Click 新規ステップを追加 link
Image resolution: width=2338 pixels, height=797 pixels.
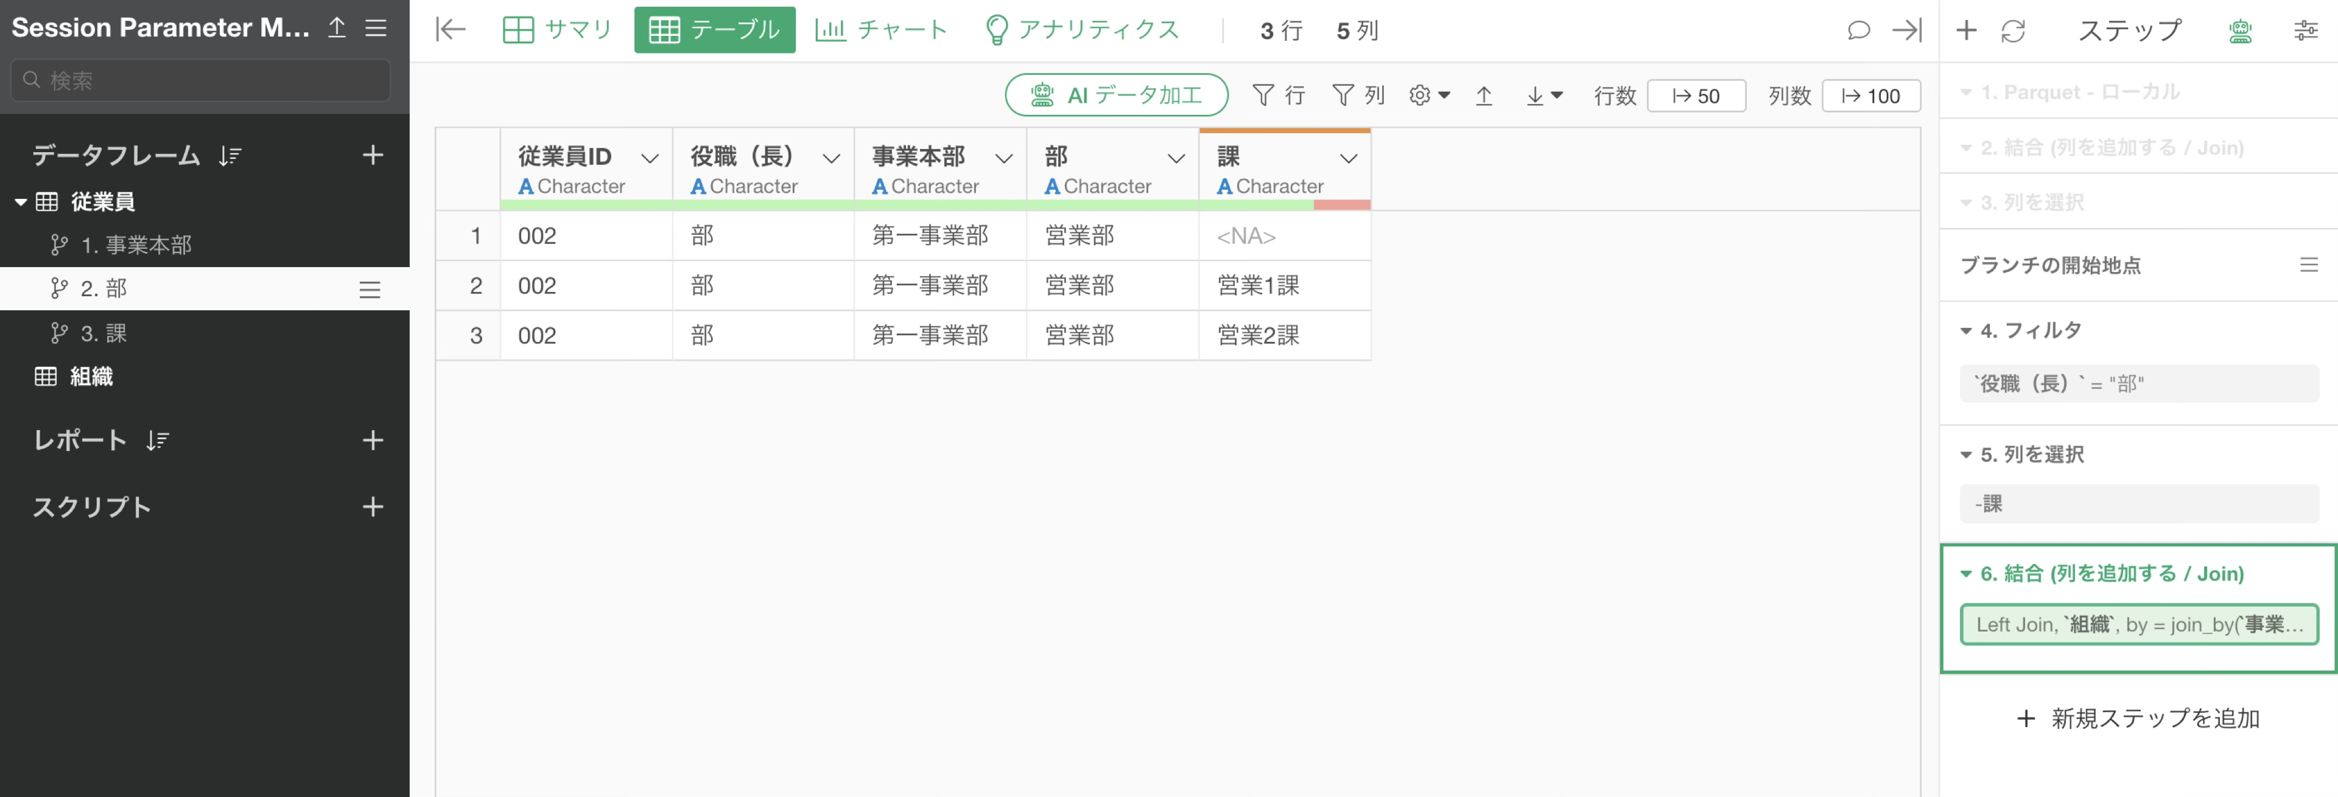point(2138,718)
